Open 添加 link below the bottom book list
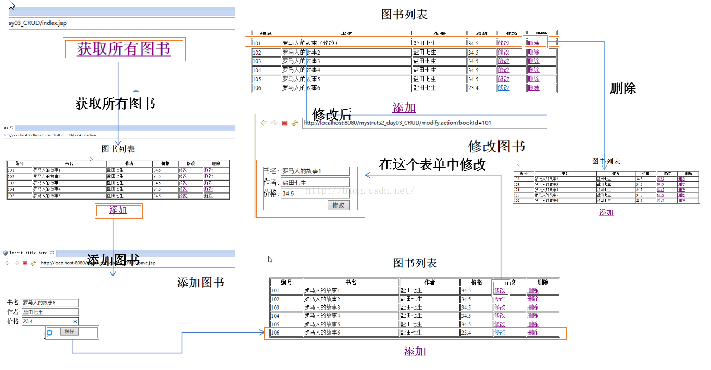This screenshot has width=711, height=370. pyautogui.click(x=415, y=351)
